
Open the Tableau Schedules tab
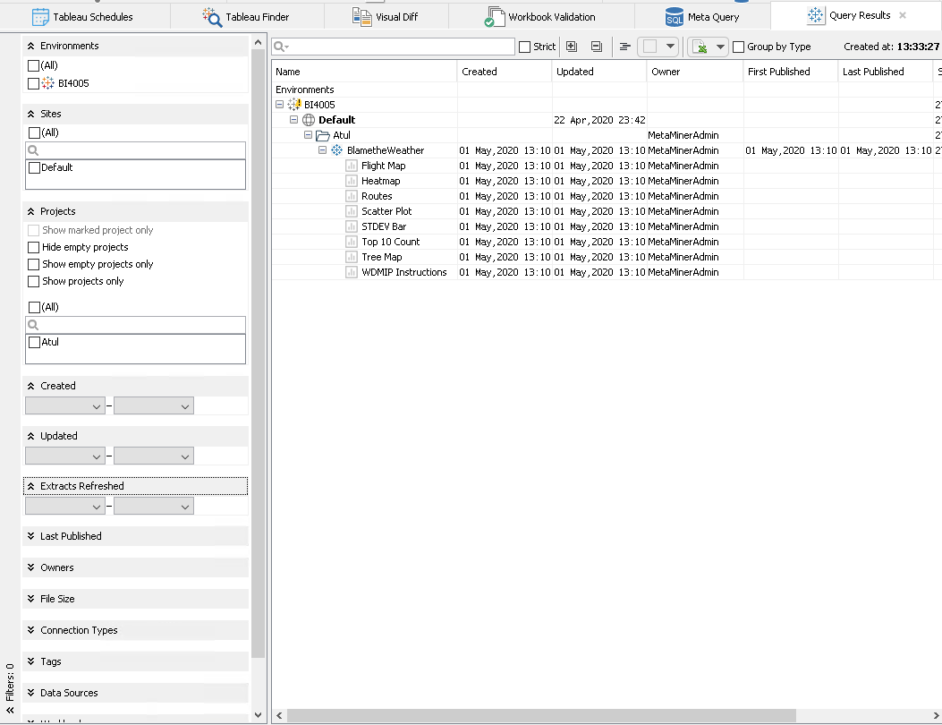[x=83, y=17]
